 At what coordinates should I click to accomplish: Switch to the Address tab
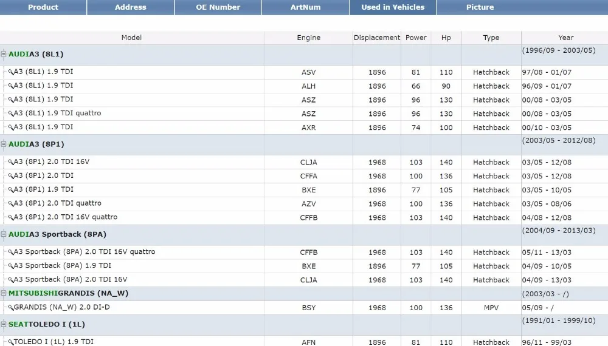click(x=130, y=7)
